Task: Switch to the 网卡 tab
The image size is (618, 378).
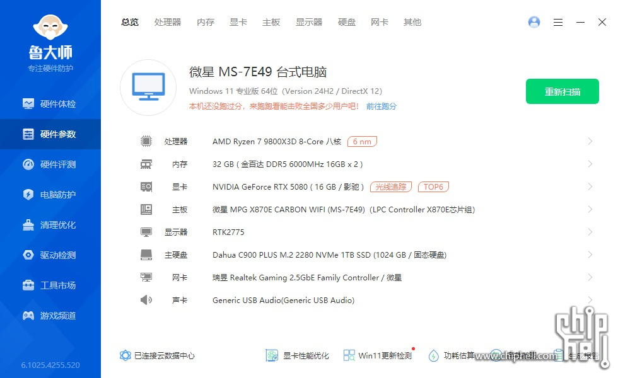Action: [380, 23]
